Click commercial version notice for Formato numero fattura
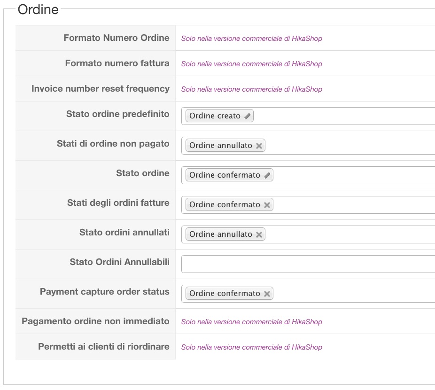Image resolution: width=435 pixels, height=390 pixels. point(252,64)
